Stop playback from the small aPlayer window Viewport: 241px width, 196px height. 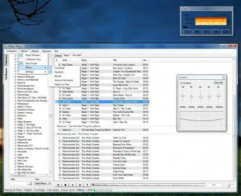[x=197, y=32]
